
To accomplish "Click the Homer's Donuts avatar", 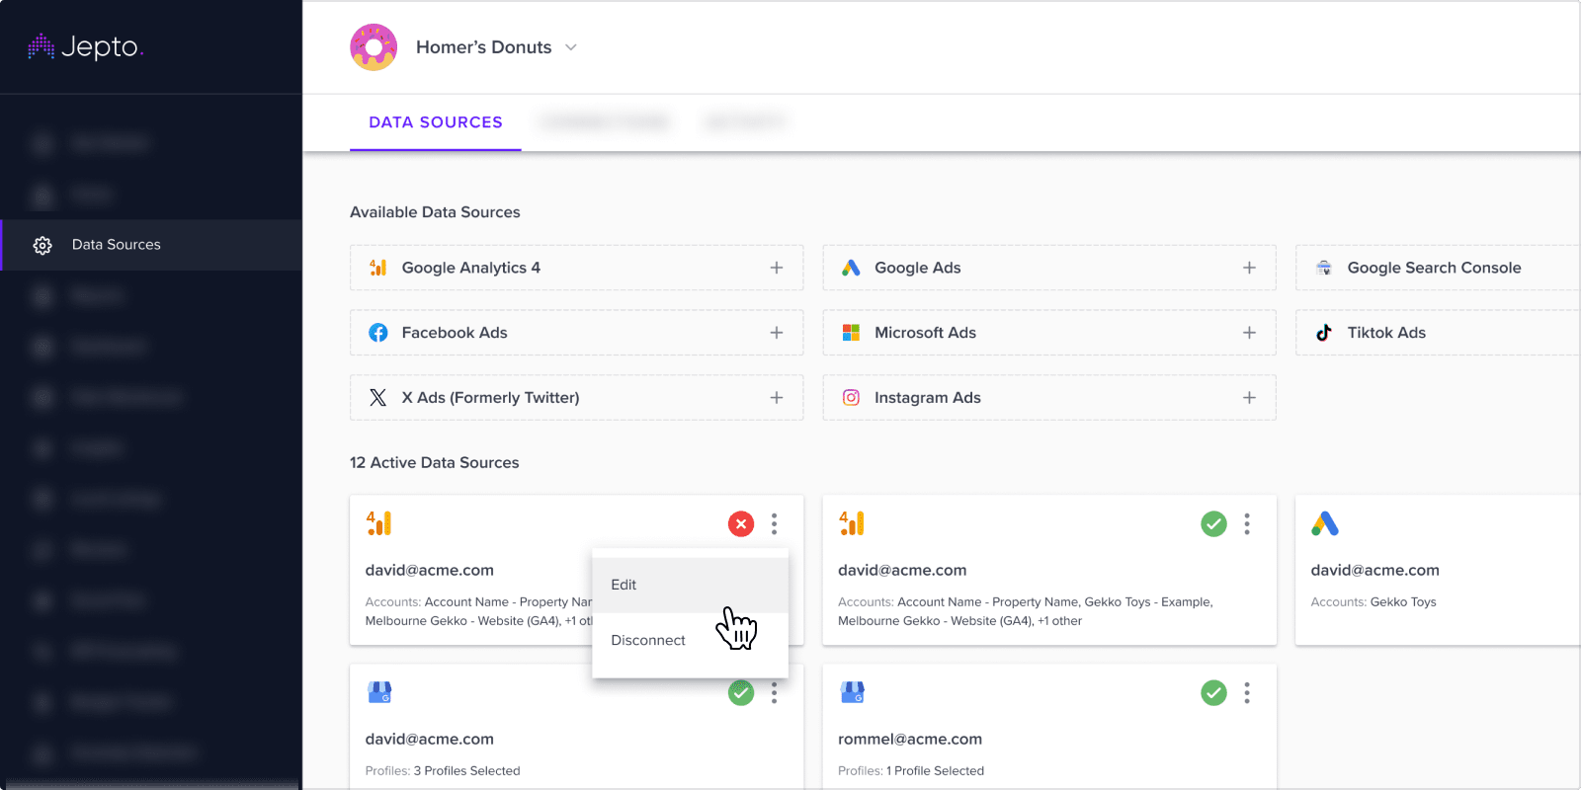I will 374,47.
